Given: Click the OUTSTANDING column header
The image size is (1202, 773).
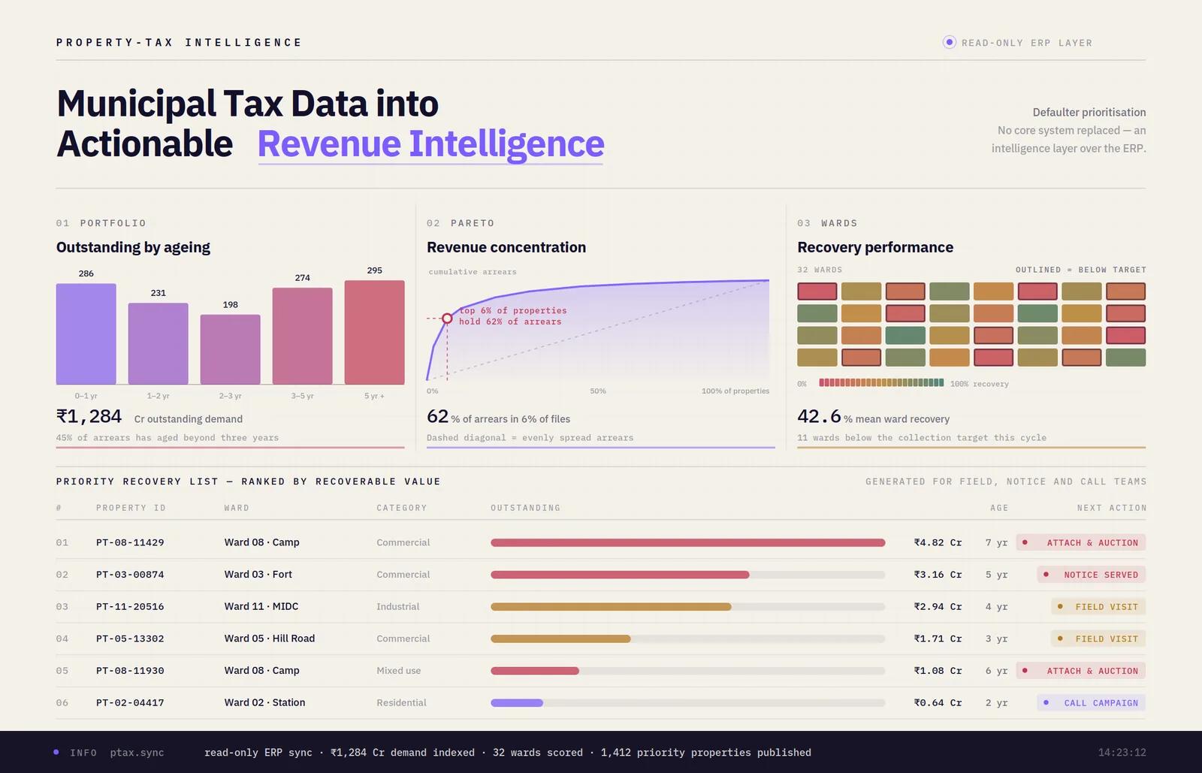Looking at the screenshot, I should click(x=526, y=509).
